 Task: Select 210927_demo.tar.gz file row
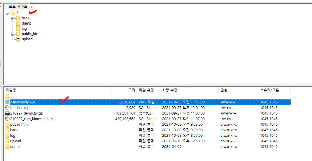(x=148, y=113)
